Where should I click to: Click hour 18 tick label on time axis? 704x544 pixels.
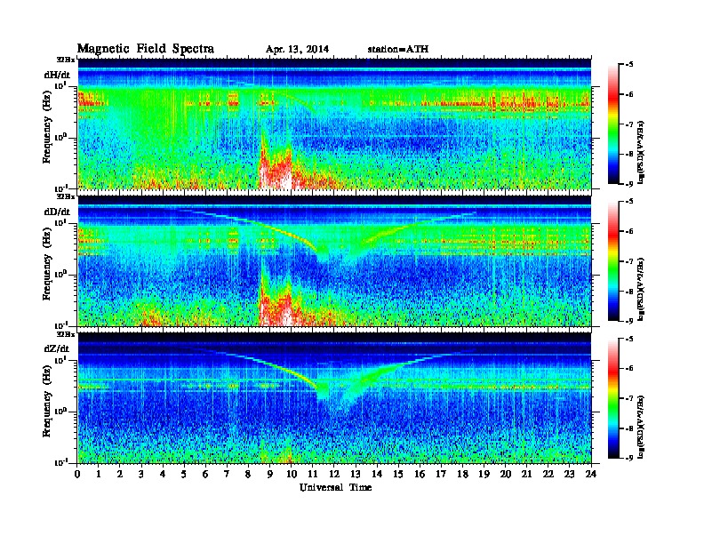(462, 475)
